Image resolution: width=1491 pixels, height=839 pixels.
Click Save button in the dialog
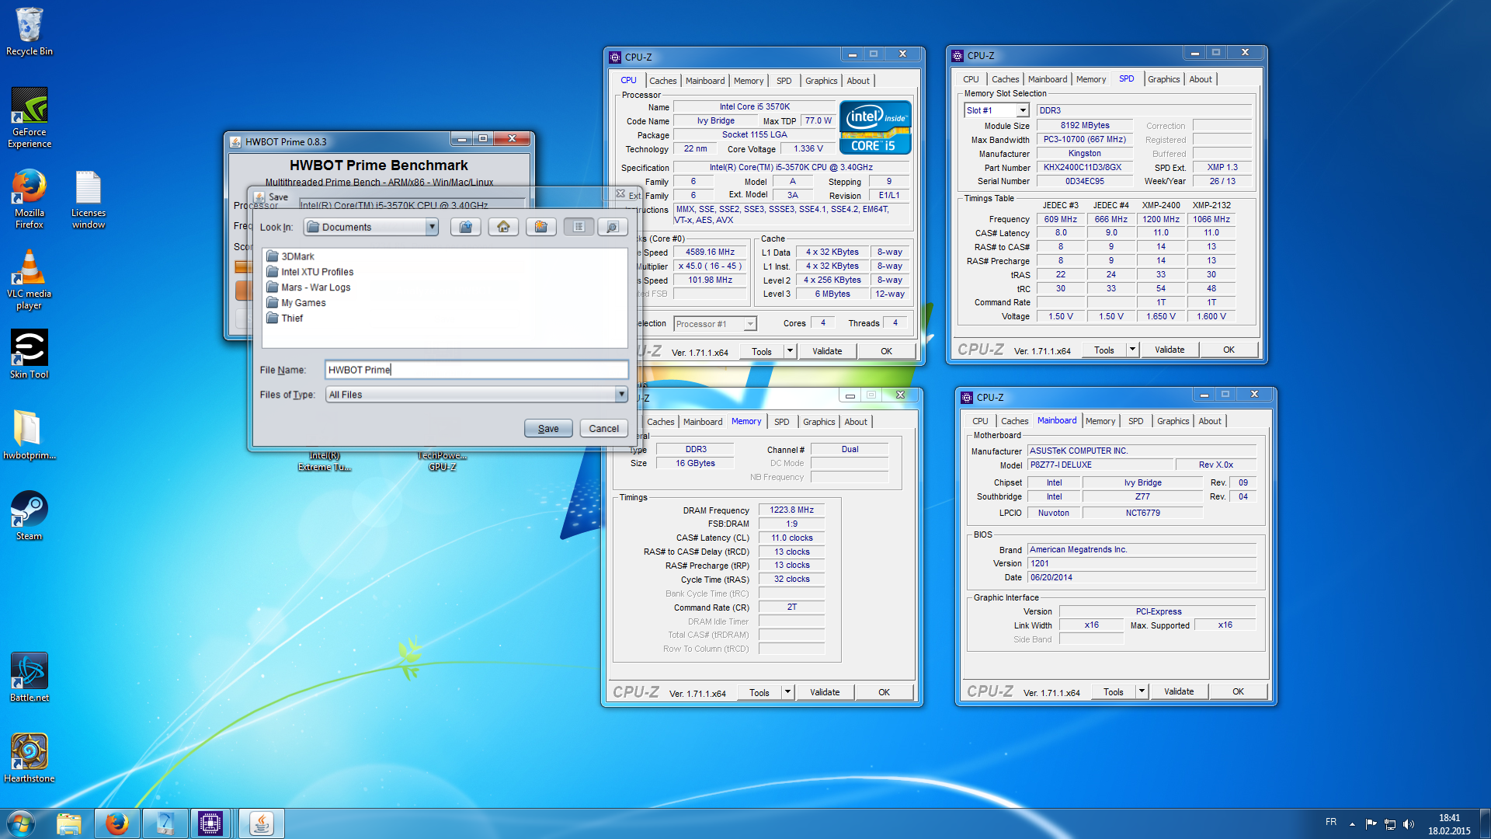pyautogui.click(x=548, y=429)
